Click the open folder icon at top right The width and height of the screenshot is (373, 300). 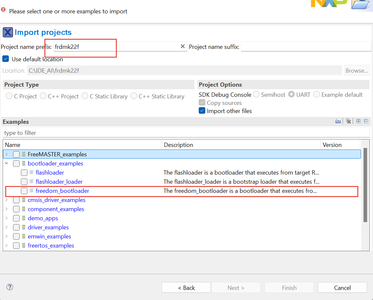pyautogui.click(x=362, y=4)
